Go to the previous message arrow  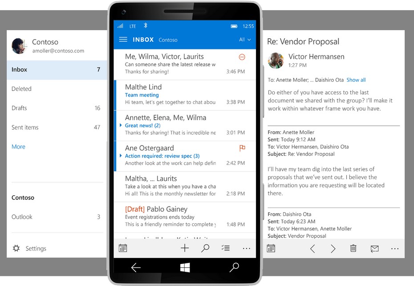pos(313,249)
